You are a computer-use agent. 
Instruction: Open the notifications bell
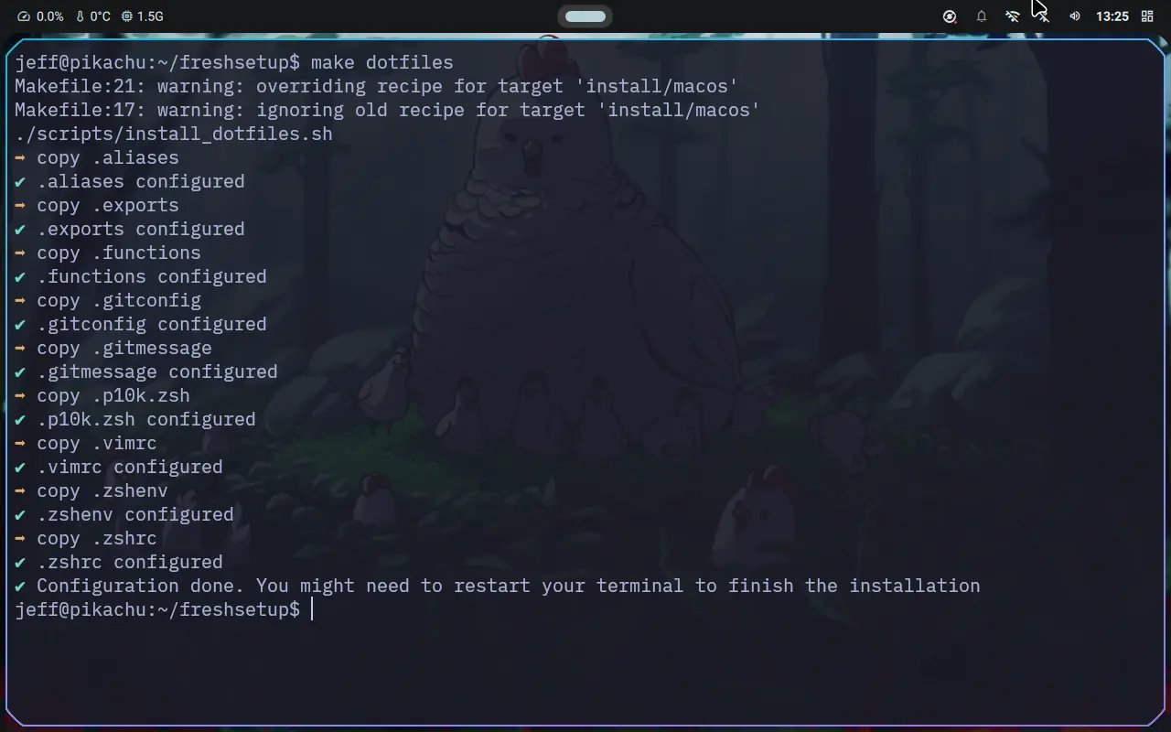click(982, 16)
